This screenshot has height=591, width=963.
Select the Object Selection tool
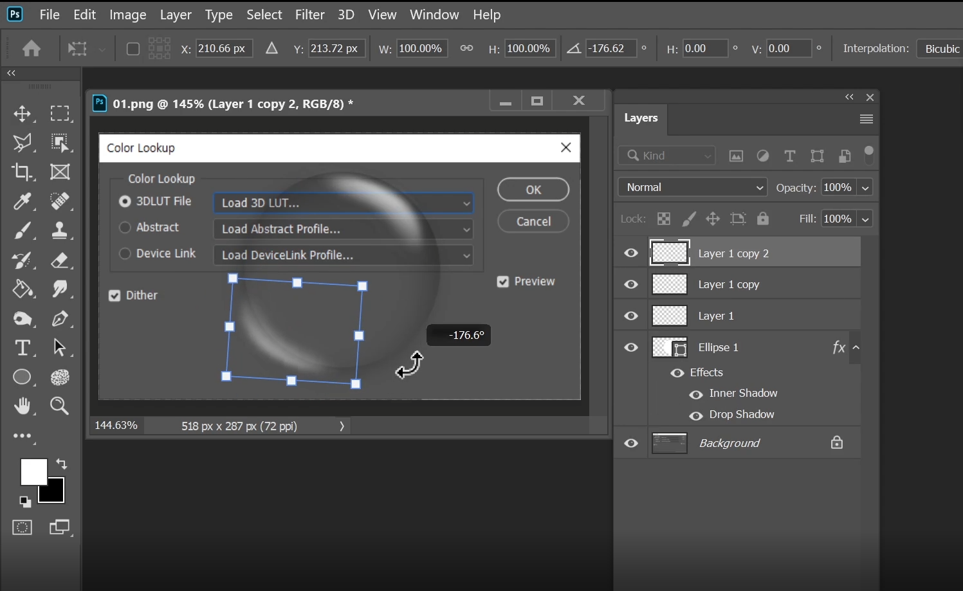tap(60, 143)
